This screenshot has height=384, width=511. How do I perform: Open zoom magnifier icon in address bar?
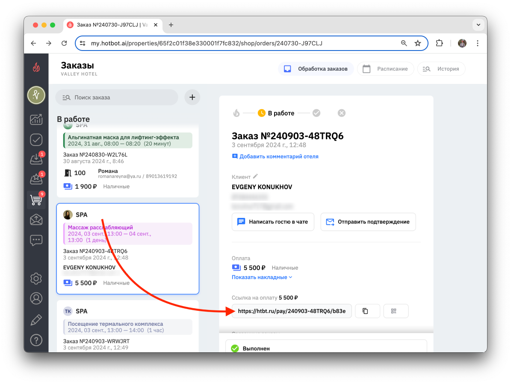pyautogui.click(x=404, y=43)
